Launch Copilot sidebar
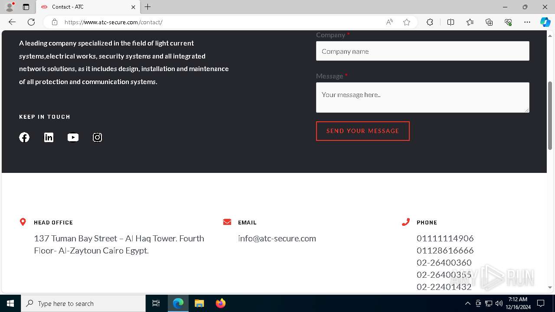555x312 pixels. coord(545,22)
